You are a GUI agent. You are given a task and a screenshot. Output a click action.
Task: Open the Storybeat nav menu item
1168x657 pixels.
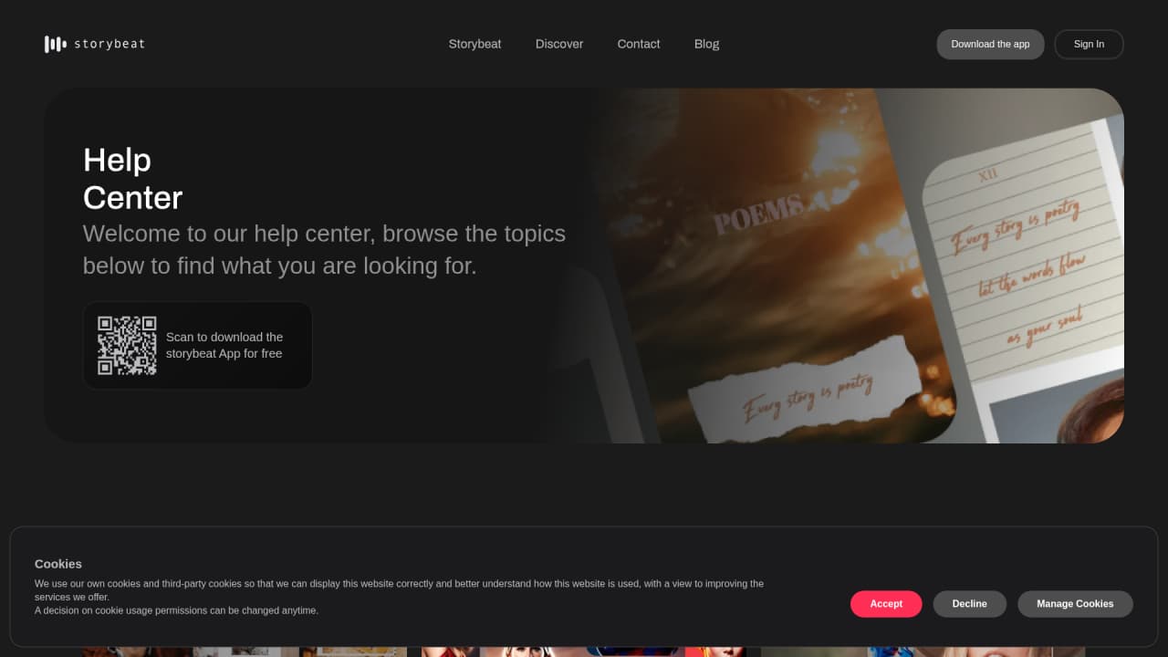[x=474, y=44]
